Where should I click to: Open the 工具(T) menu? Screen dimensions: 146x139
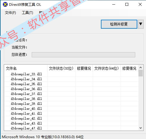coord(27,13)
